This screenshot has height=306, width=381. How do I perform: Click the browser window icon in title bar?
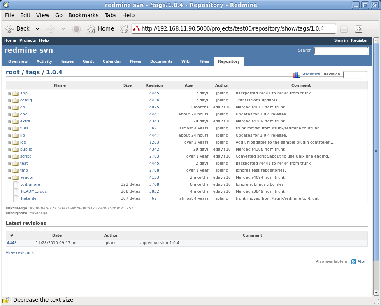tap(6, 5)
